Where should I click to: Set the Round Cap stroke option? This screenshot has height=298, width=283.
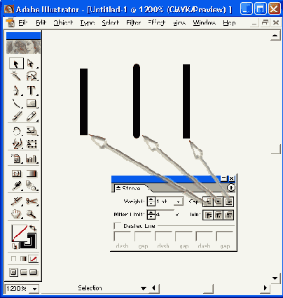coord(219,201)
